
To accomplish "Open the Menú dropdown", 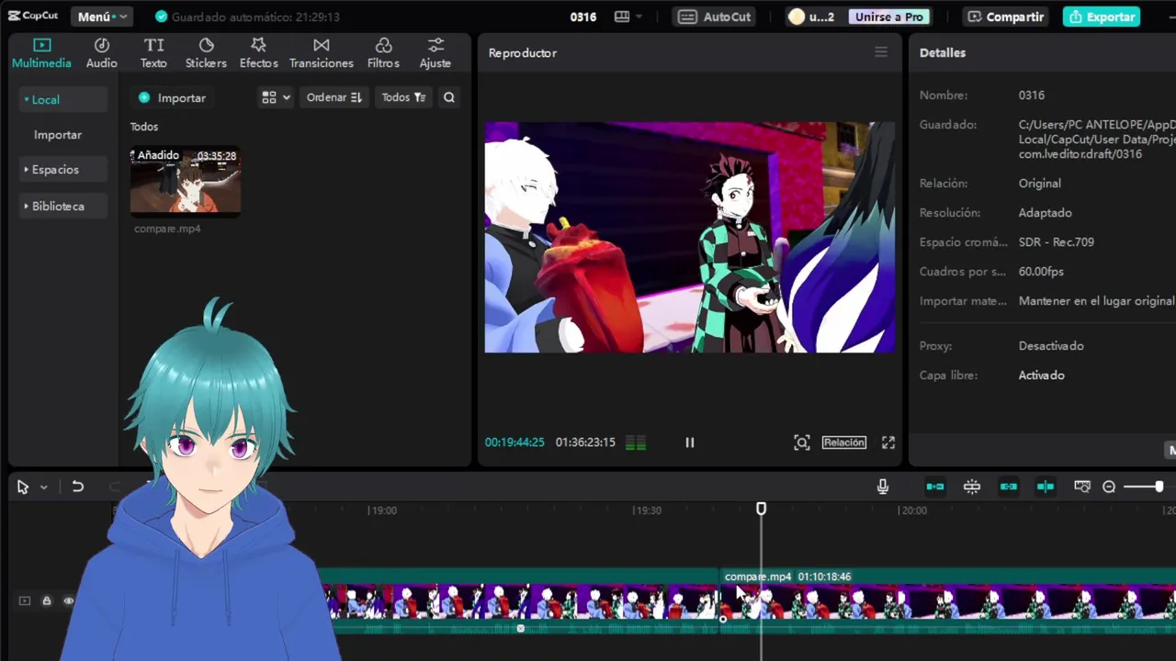I will coord(101,17).
